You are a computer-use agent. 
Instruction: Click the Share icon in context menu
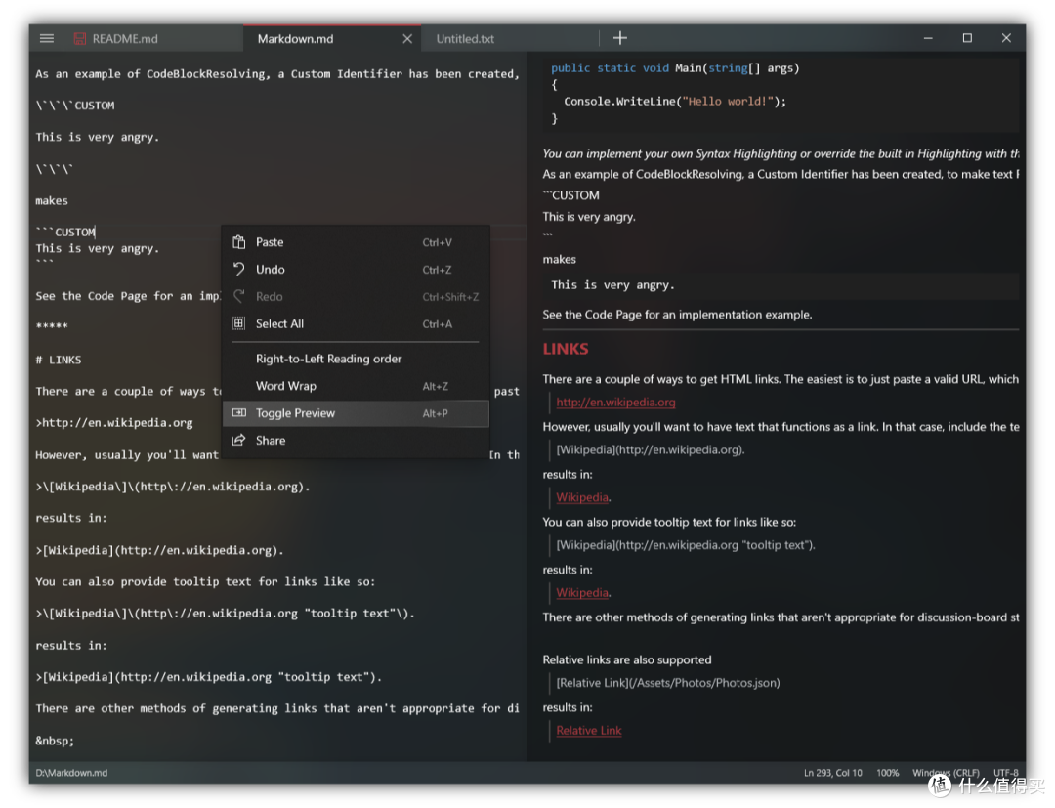[239, 440]
